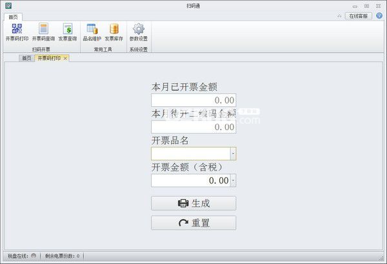Open 开票码打印 QR code tool
This screenshot has height=264, width=387.
[x=17, y=32]
